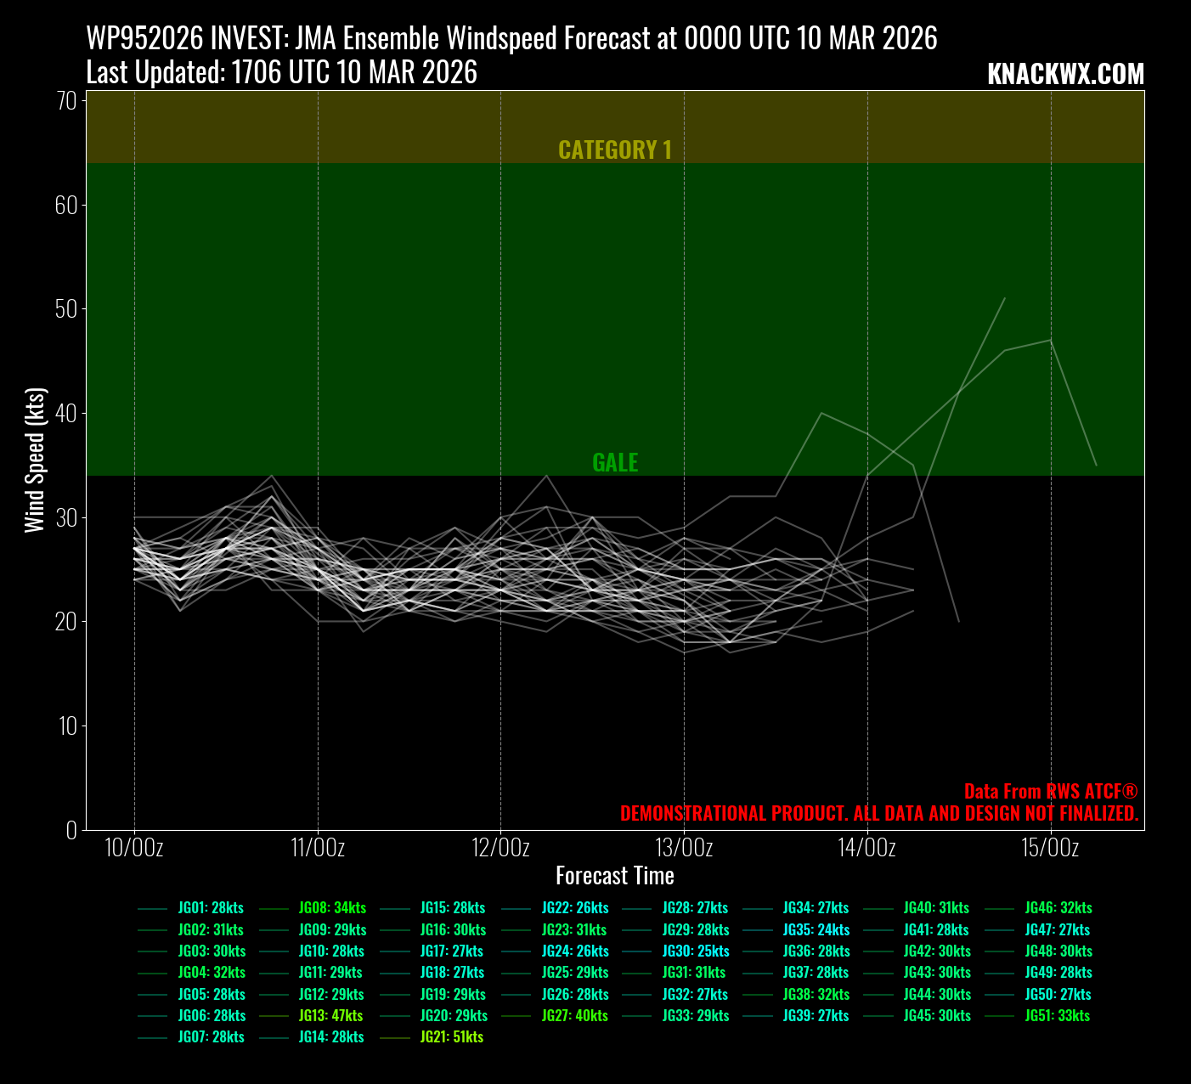Click the JG27: 40kts legend entry
Viewport: 1191px width, 1084px height.
pyautogui.click(x=574, y=1016)
